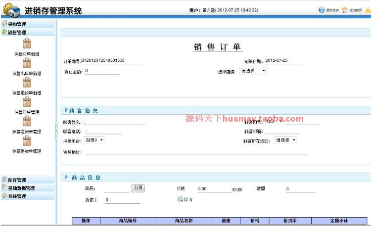Viewport: 371px width, 226px height.
Task: Click the 价格 column header in table
Action: point(255,221)
